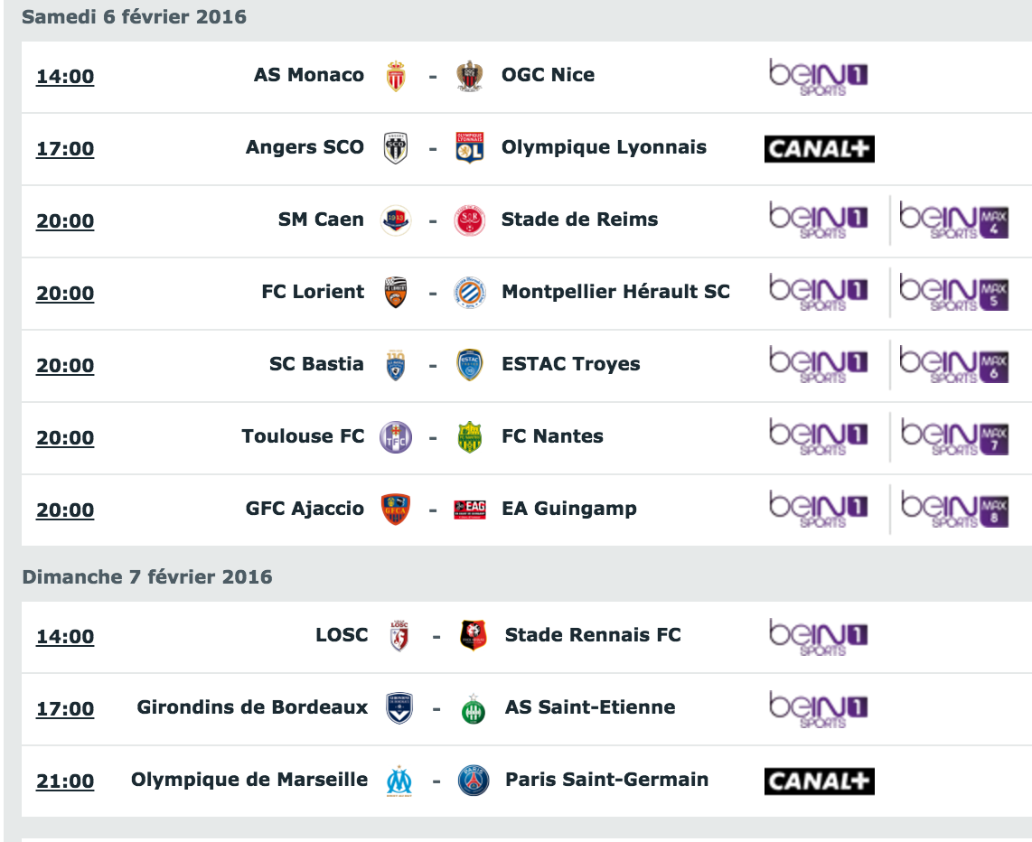Open the Canal+ logo for Angers match
The height and width of the screenshot is (842, 1032).
(x=819, y=149)
